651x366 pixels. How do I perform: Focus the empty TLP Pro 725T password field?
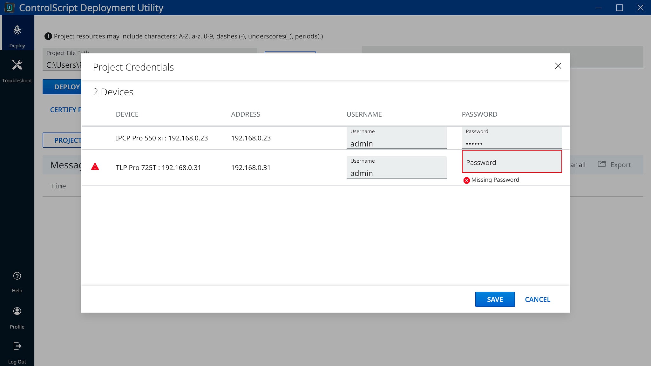click(512, 162)
